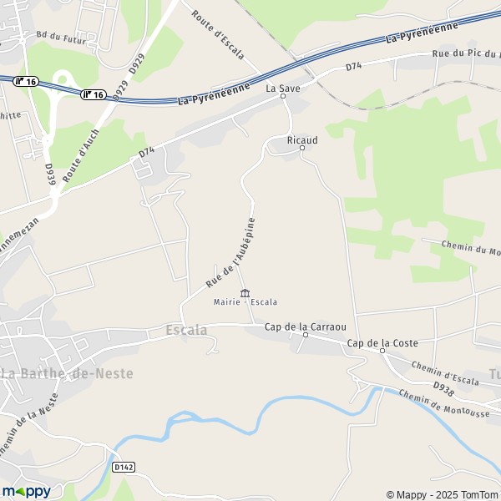This screenshot has width=501, height=501.
Task: Click the Cap de la Carraou marker
Action: pyautogui.click(x=306, y=335)
